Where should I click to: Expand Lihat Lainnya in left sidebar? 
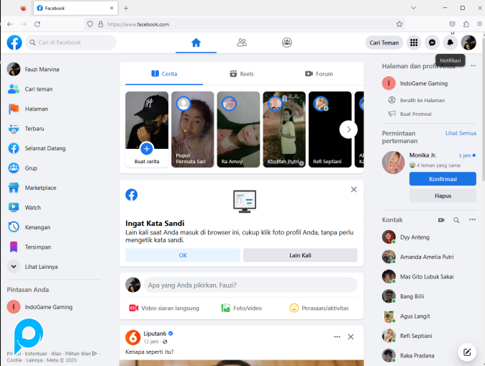(41, 267)
